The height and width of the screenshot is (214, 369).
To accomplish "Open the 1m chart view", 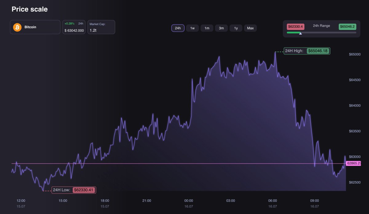I will pos(207,28).
